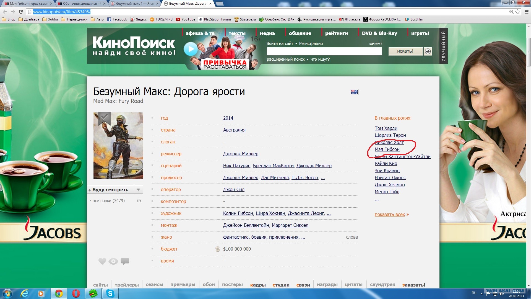The height and width of the screenshot is (299, 531).
Task: Click the eye watched icon
Action: click(x=113, y=261)
